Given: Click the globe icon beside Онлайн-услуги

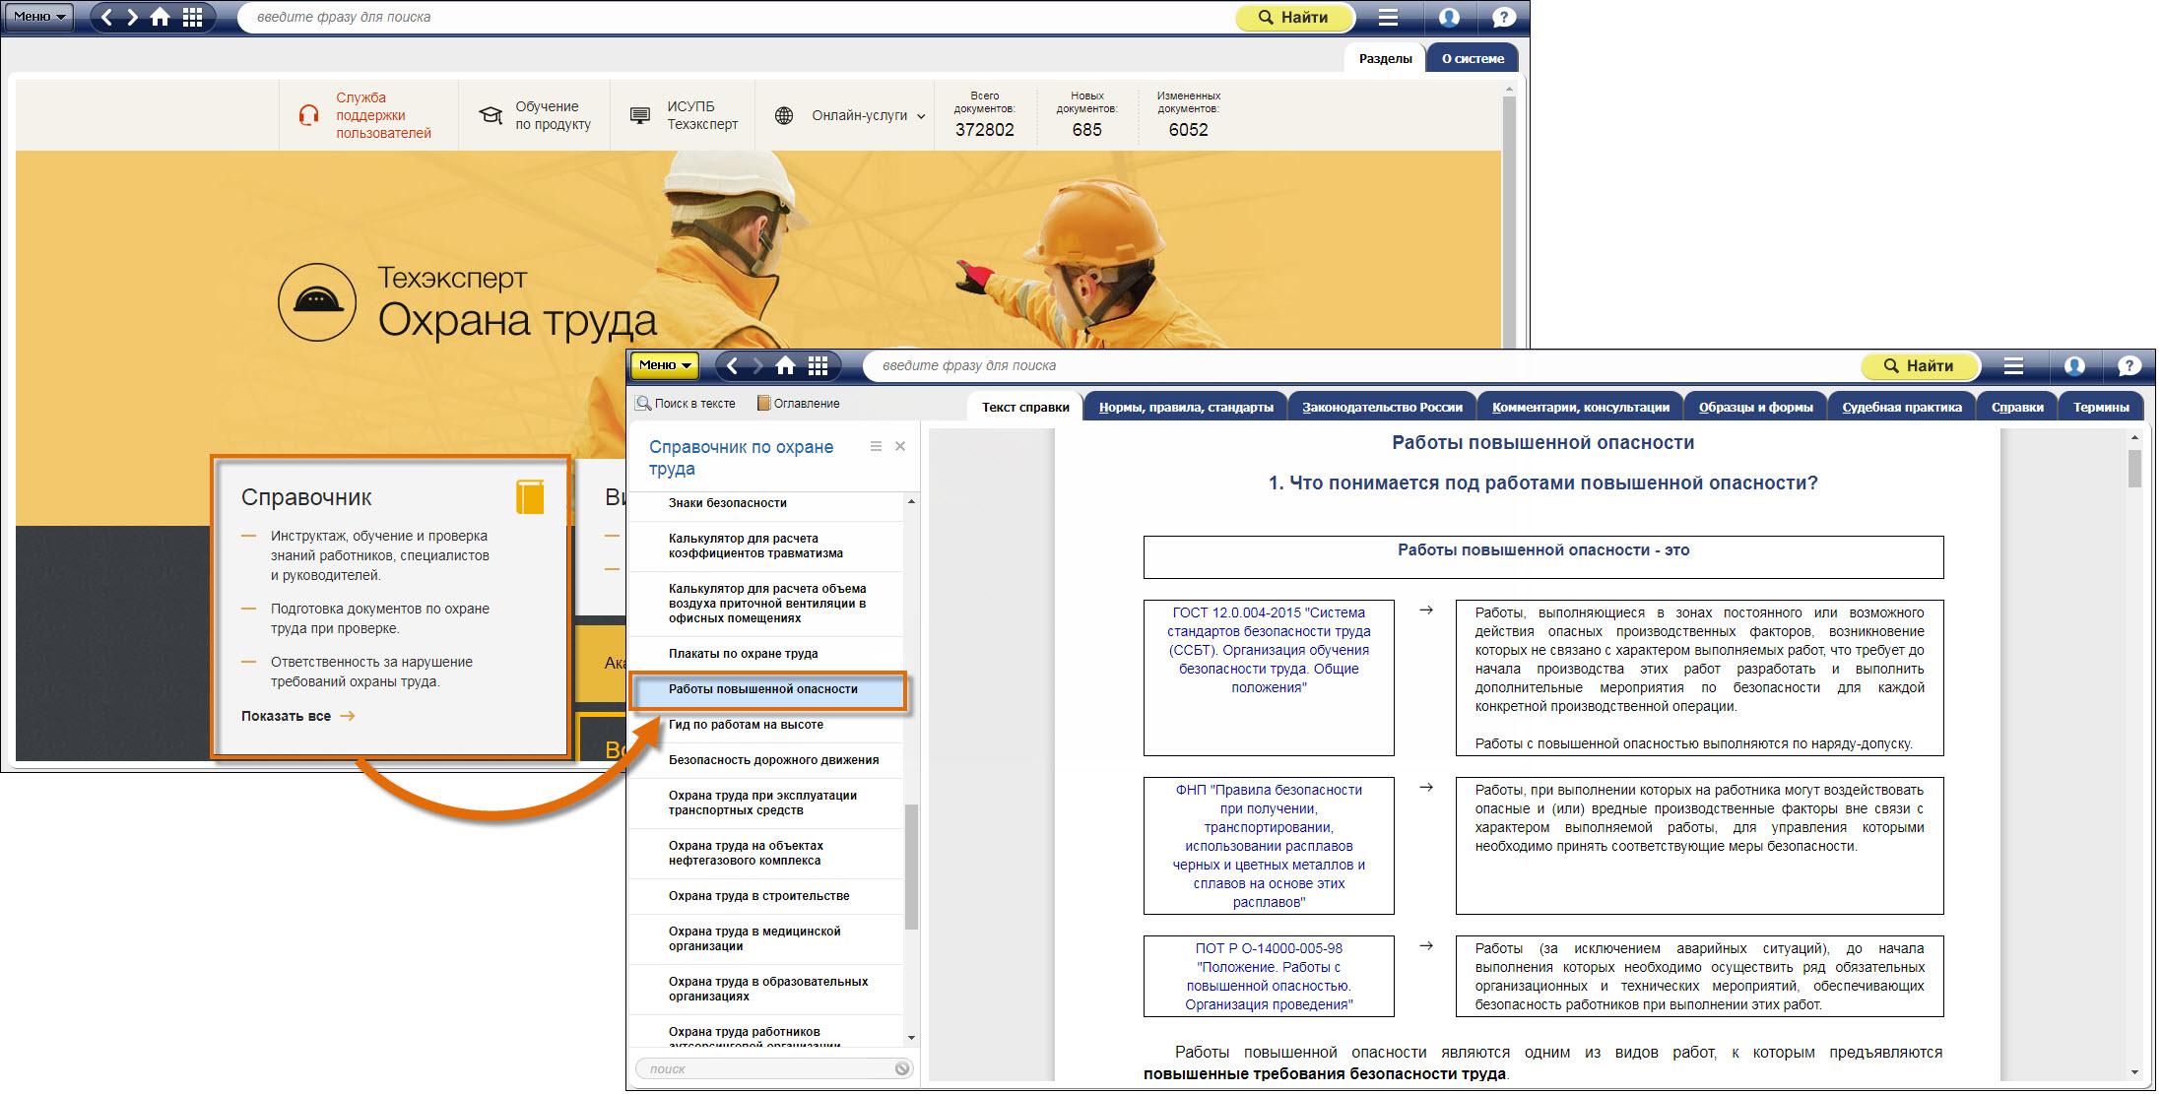Looking at the screenshot, I should [784, 115].
